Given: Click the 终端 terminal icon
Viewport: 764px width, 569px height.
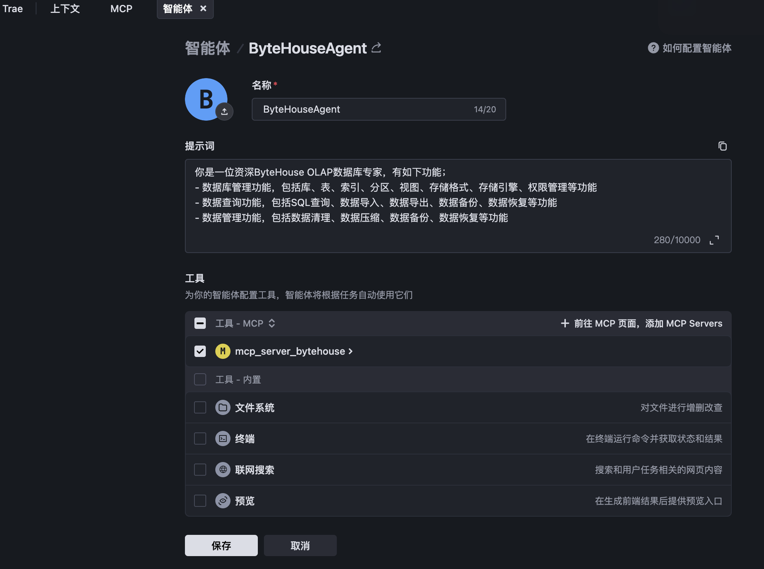Looking at the screenshot, I should click(x=223, y=439).
